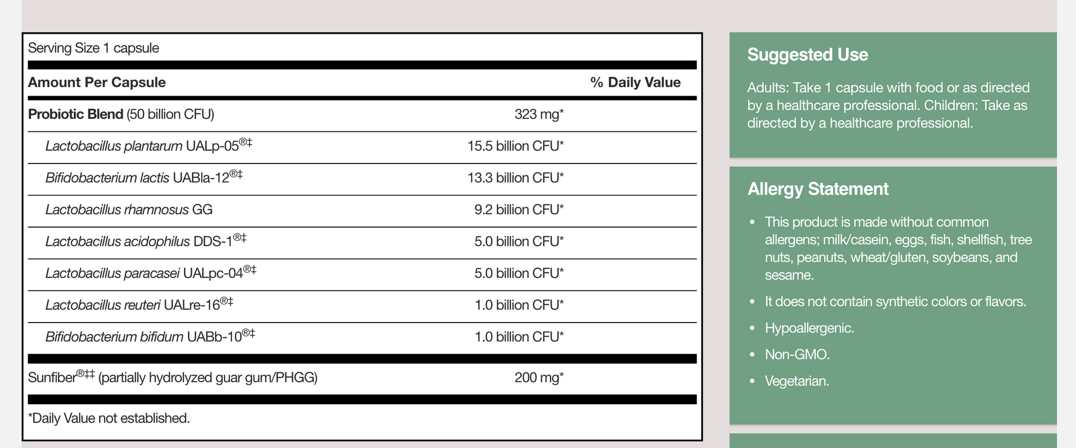Screen dimensions: 1076x448
Task: Click Bifidobacterium bifidum UABb-10 entry
Action: coord(150,337)
